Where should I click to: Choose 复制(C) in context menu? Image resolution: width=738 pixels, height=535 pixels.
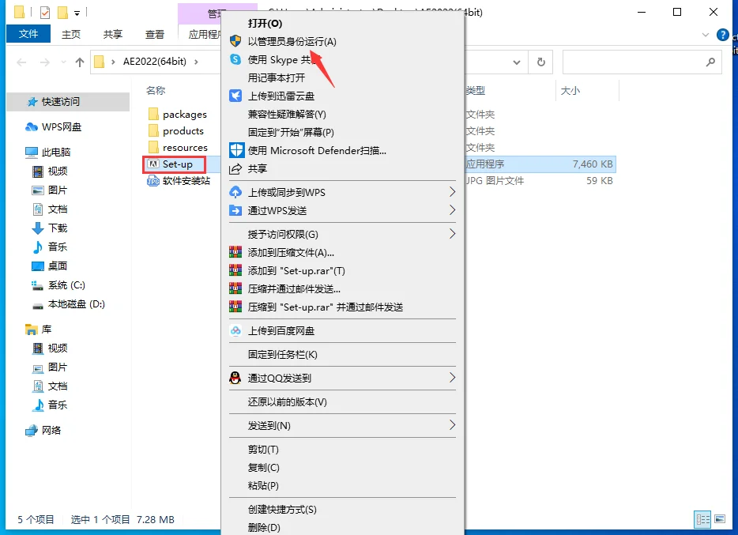tap(264, 468)
